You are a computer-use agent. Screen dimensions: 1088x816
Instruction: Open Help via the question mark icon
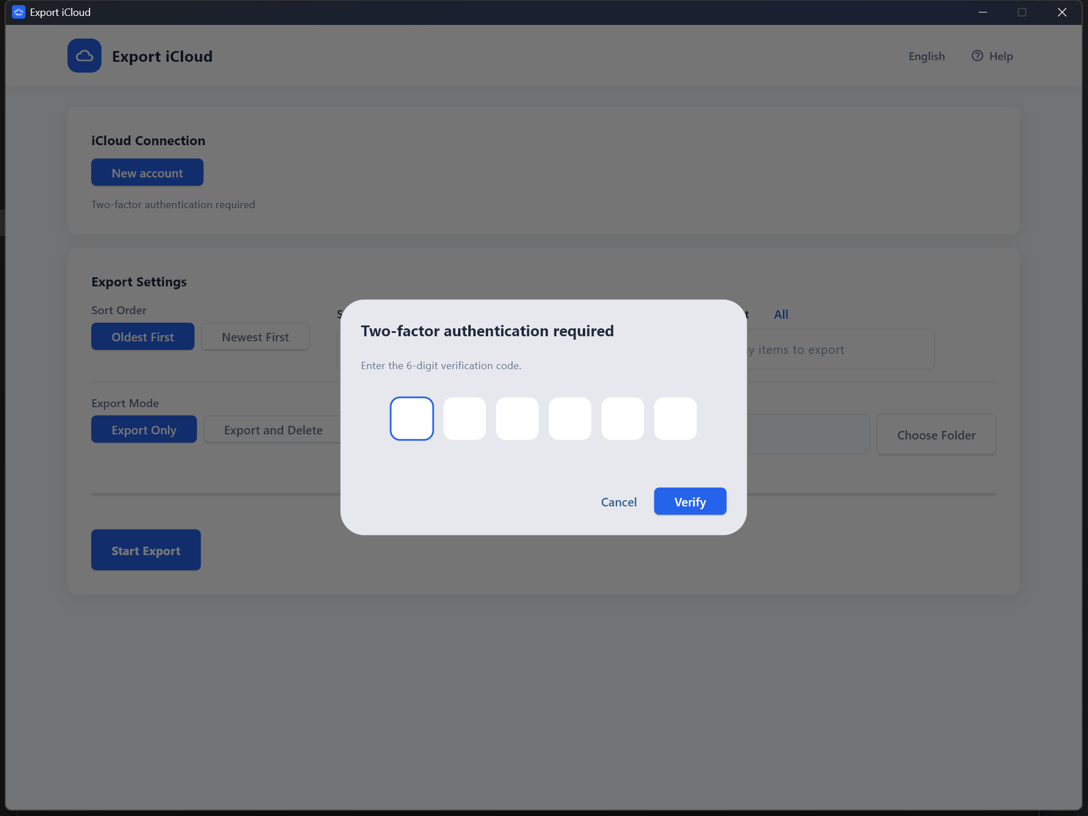coord(977,56)
